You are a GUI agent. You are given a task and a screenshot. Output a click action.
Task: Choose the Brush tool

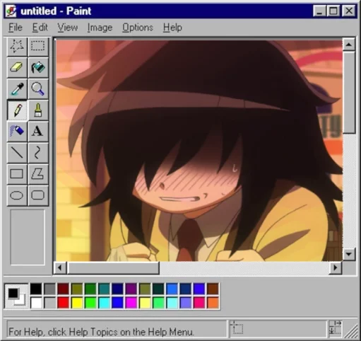(38, 110)
